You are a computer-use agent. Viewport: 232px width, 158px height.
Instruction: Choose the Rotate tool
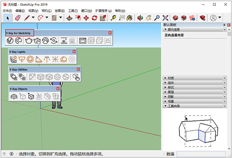pyautogui.click(x=95, y=18)
